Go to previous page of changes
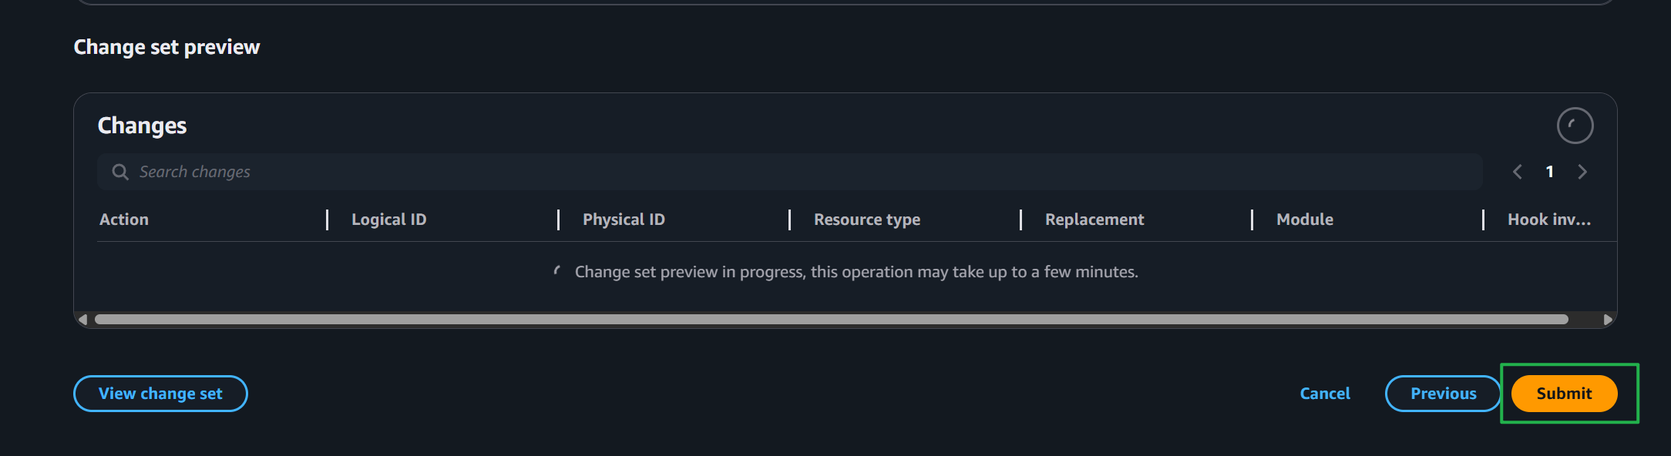This screenshot has width=1671, height=456. [1517, 172]
